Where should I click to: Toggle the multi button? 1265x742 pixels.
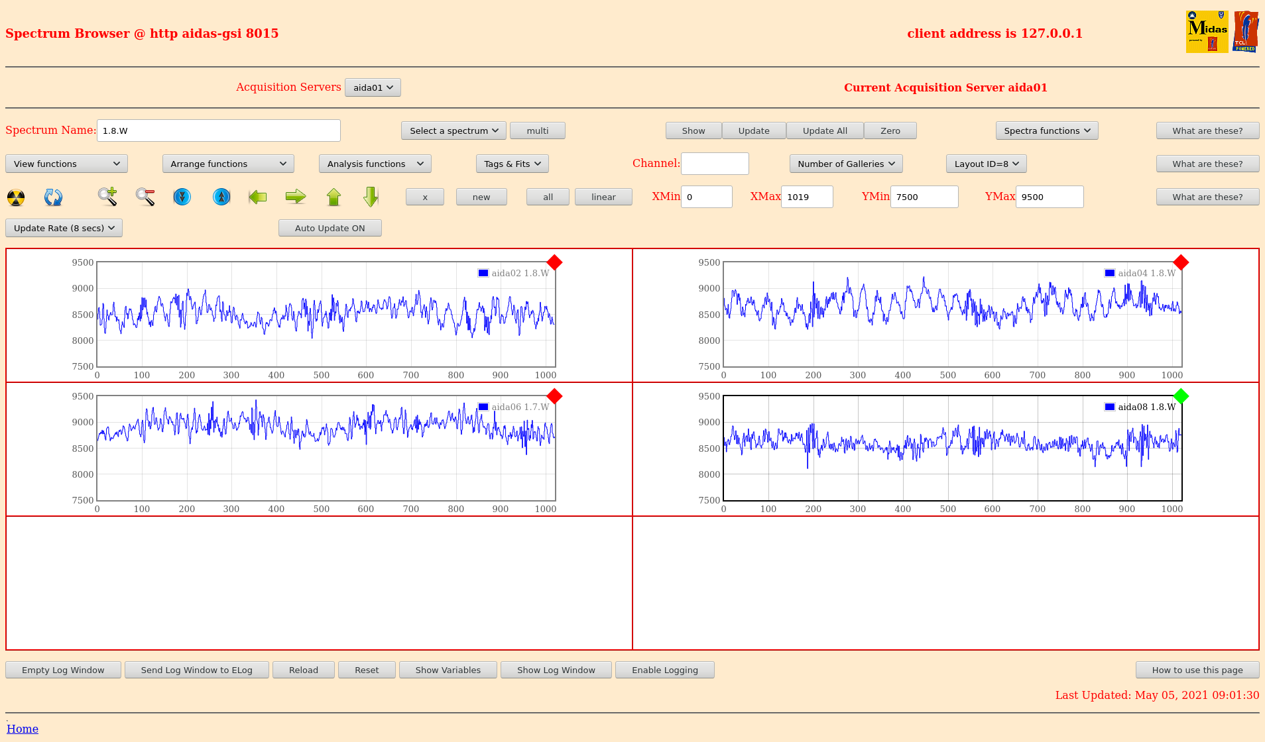coord(538,131)
